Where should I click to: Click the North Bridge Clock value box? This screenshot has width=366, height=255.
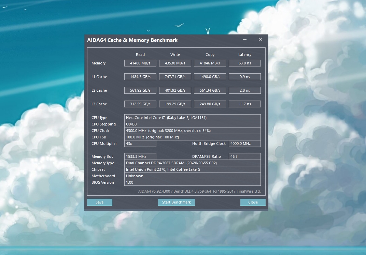pos(244,144)
